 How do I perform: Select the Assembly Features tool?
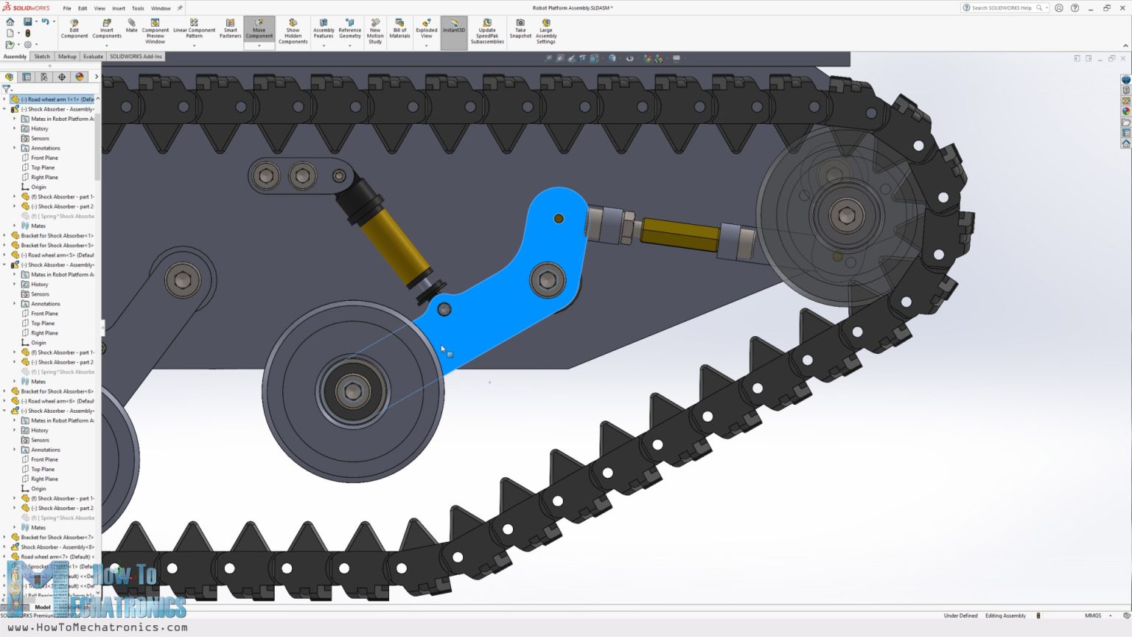[x=323, y=29]
